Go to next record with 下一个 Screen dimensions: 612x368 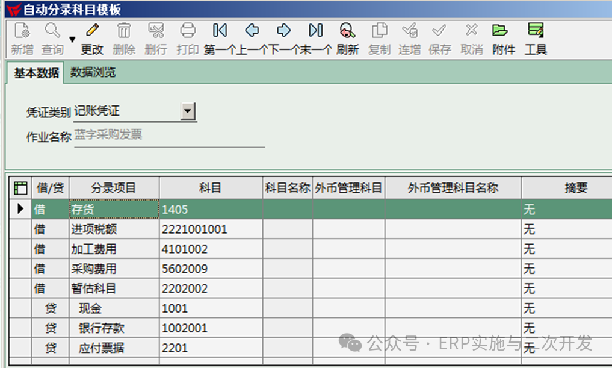[284, 31]
